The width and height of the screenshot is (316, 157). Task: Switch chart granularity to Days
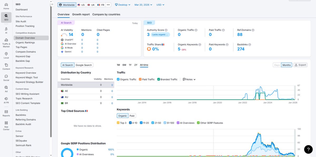pyautogui.click(x=277, y=65)
